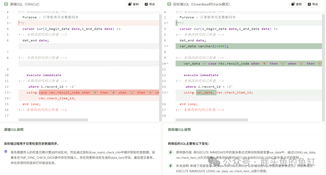The width and height of the screenshot is (326, 175).
Task: Click 'execute immediate' in the source pane
Action: point(44,75)
